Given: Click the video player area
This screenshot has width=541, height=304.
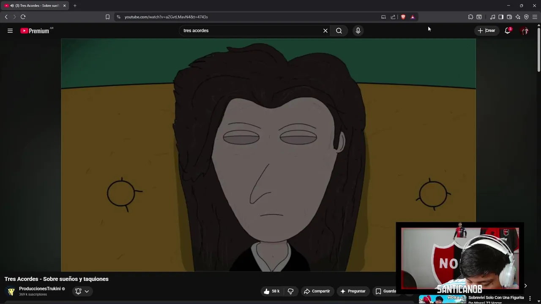Looking at the screenshot, I should pyautogui.click(x=268, y=155).
